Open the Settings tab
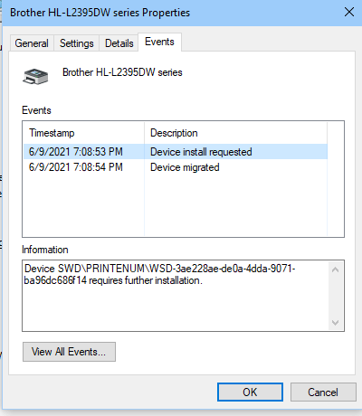 tap(77, 43)
